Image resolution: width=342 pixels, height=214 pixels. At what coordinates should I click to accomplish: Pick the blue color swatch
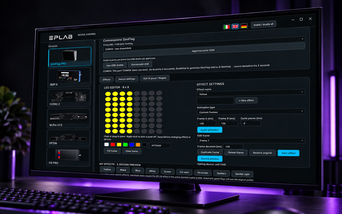tap(132, 145)
